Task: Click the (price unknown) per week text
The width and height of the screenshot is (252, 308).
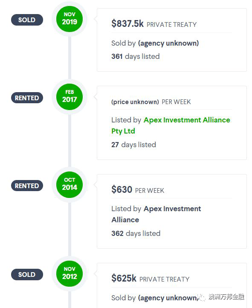Action: 151,102
